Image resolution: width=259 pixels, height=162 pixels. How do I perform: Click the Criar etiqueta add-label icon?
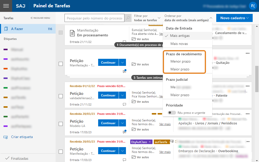(6, 137)
